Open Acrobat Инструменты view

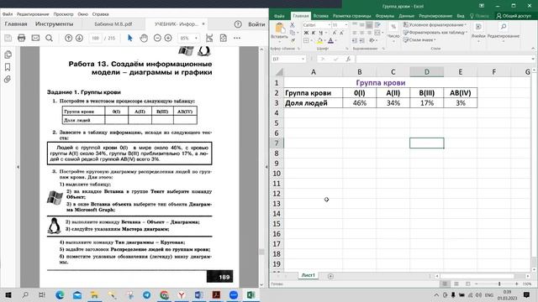(54, 24)
